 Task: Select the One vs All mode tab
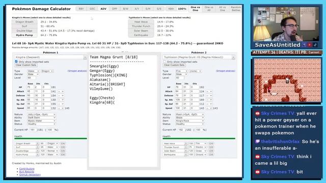tap(209, 9)
